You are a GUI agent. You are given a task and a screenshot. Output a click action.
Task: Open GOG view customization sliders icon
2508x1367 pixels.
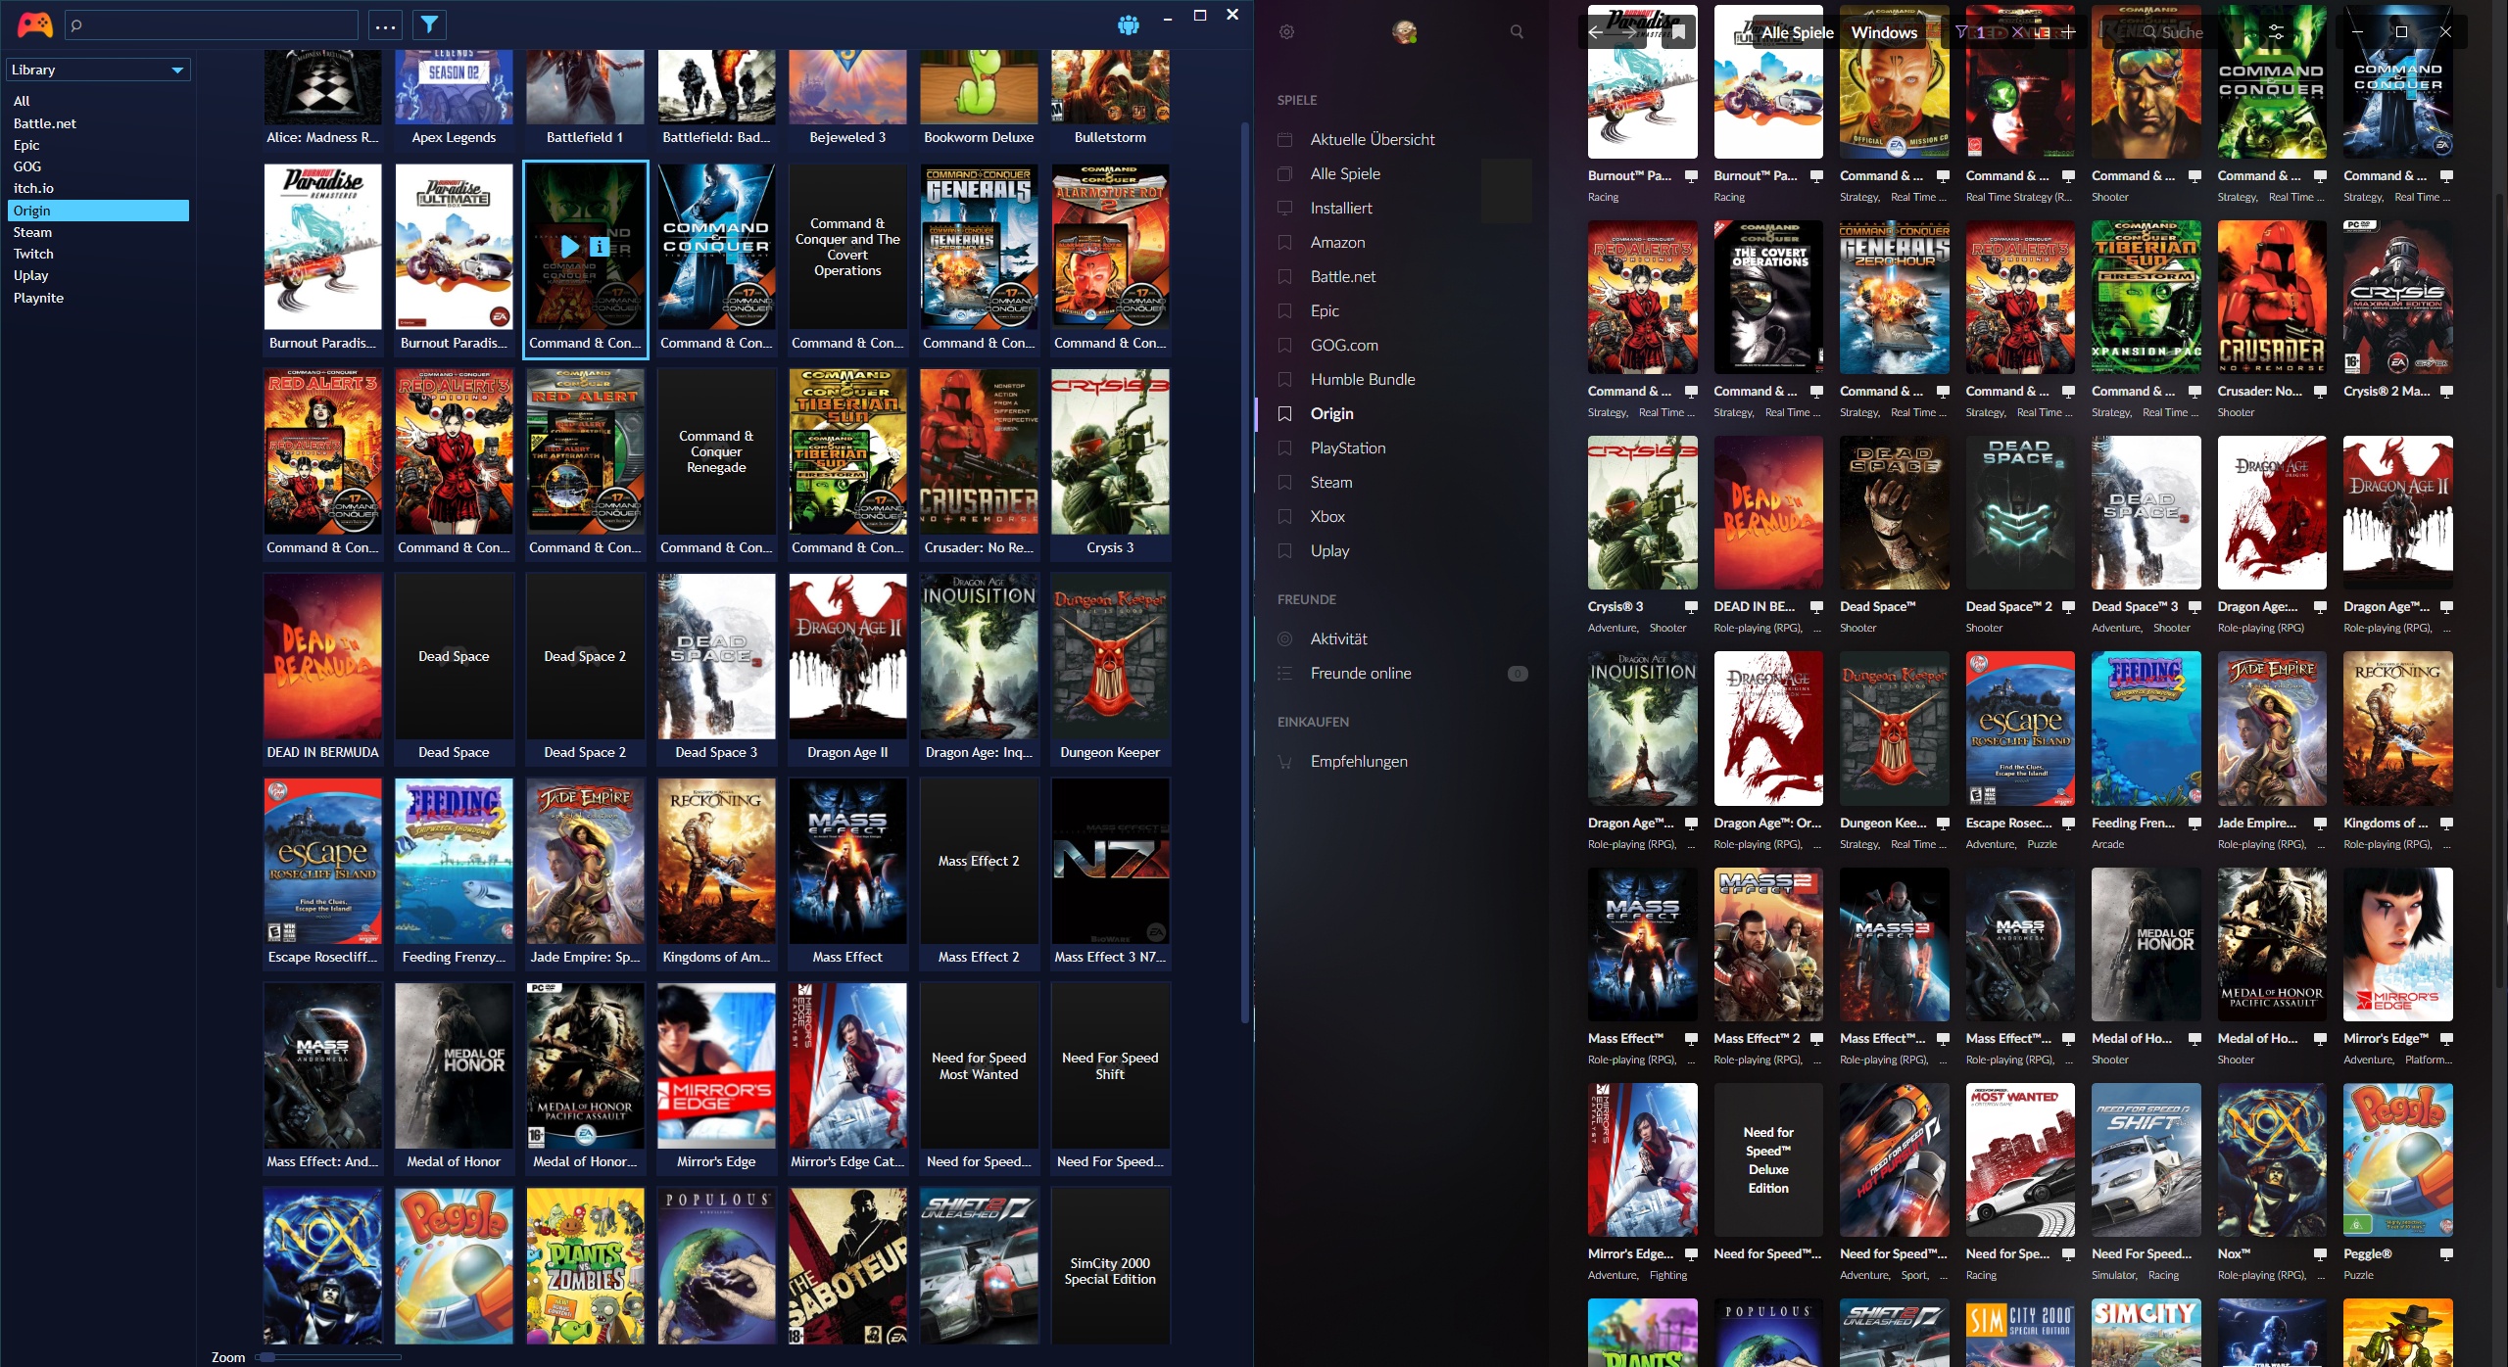pos(2276,32)
